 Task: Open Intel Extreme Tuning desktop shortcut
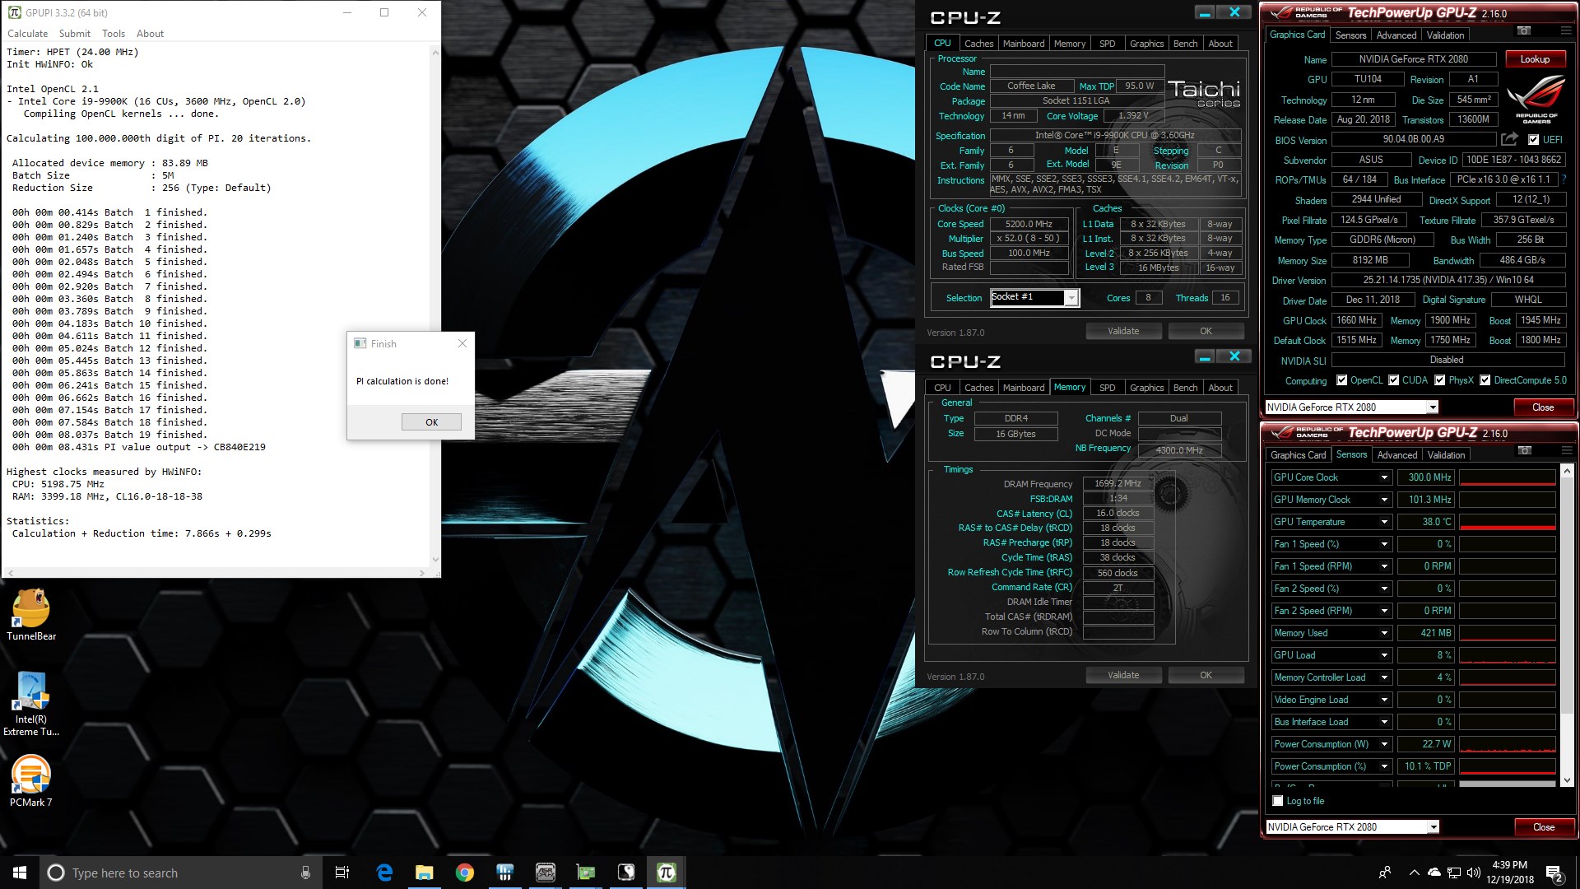pyautogui.click(x=31, y=703)
